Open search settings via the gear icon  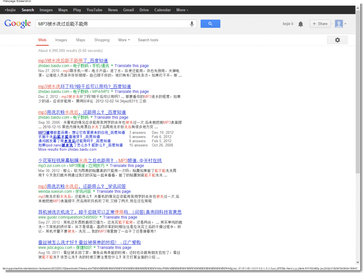(x=337, y=40)
